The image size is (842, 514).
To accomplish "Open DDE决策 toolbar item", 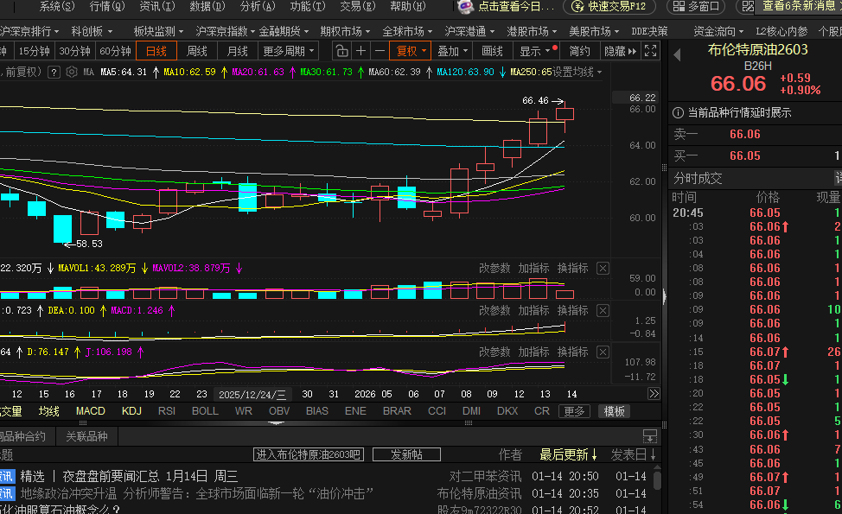I will (649, 32).
